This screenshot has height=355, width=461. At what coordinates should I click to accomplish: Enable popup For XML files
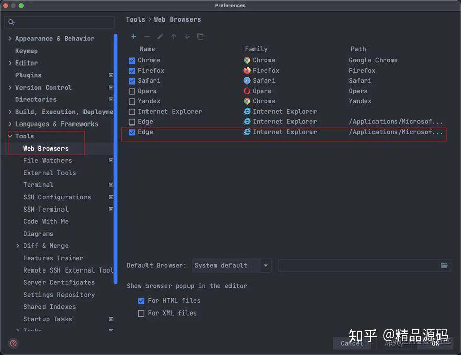click(x=141, y=313)
